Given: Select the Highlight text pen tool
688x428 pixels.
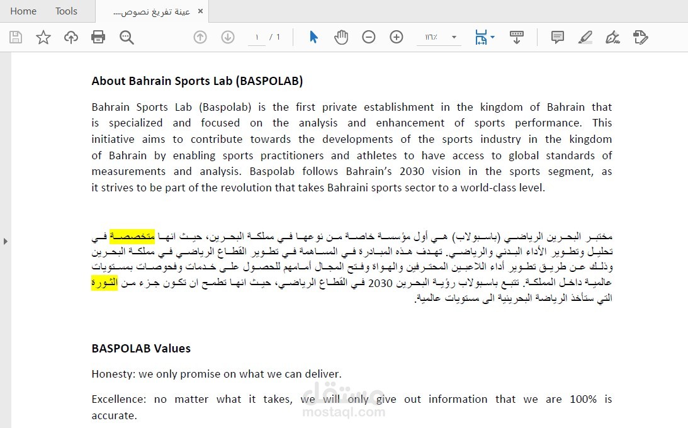Looking at the screenshot, I should coord(585,37).
